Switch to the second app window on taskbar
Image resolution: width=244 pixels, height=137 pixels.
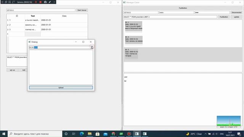pyautogui.click(x=145, y=134)
